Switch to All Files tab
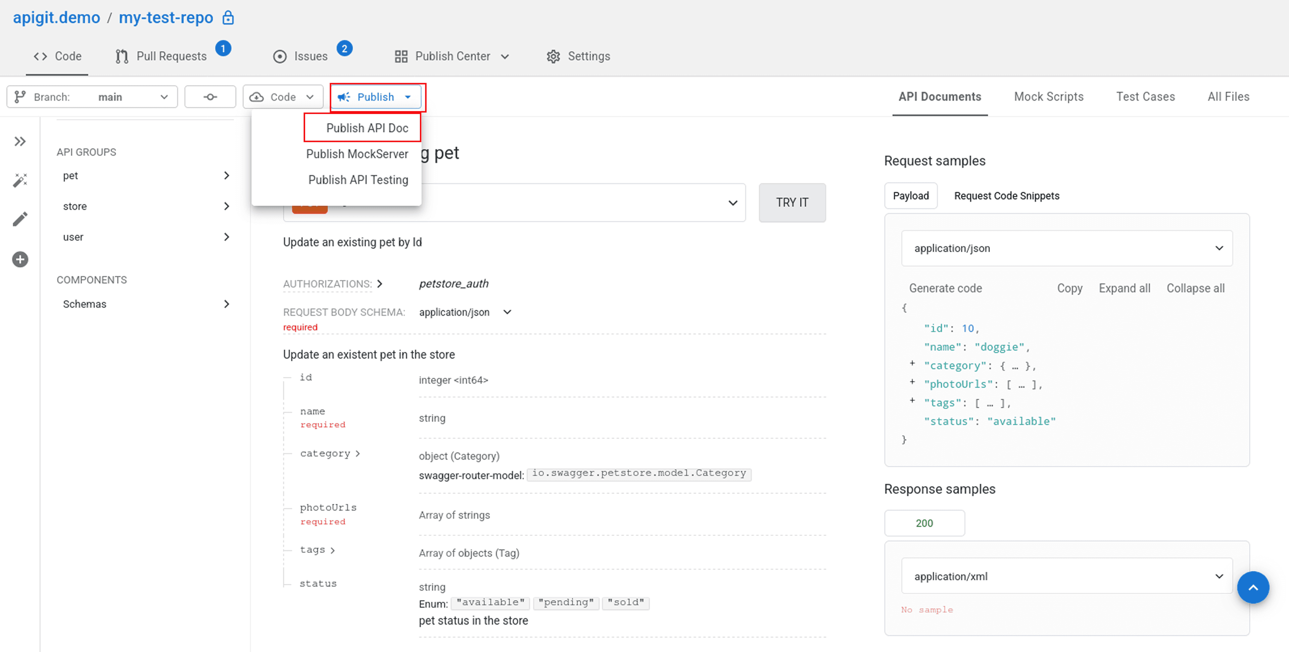 coord(1229,97)
